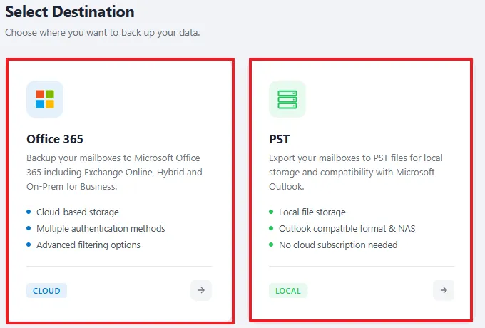The height and width of the screenshot is (328, 485).
Task: Click the PST export description paragraph
Action: (356, 172)
